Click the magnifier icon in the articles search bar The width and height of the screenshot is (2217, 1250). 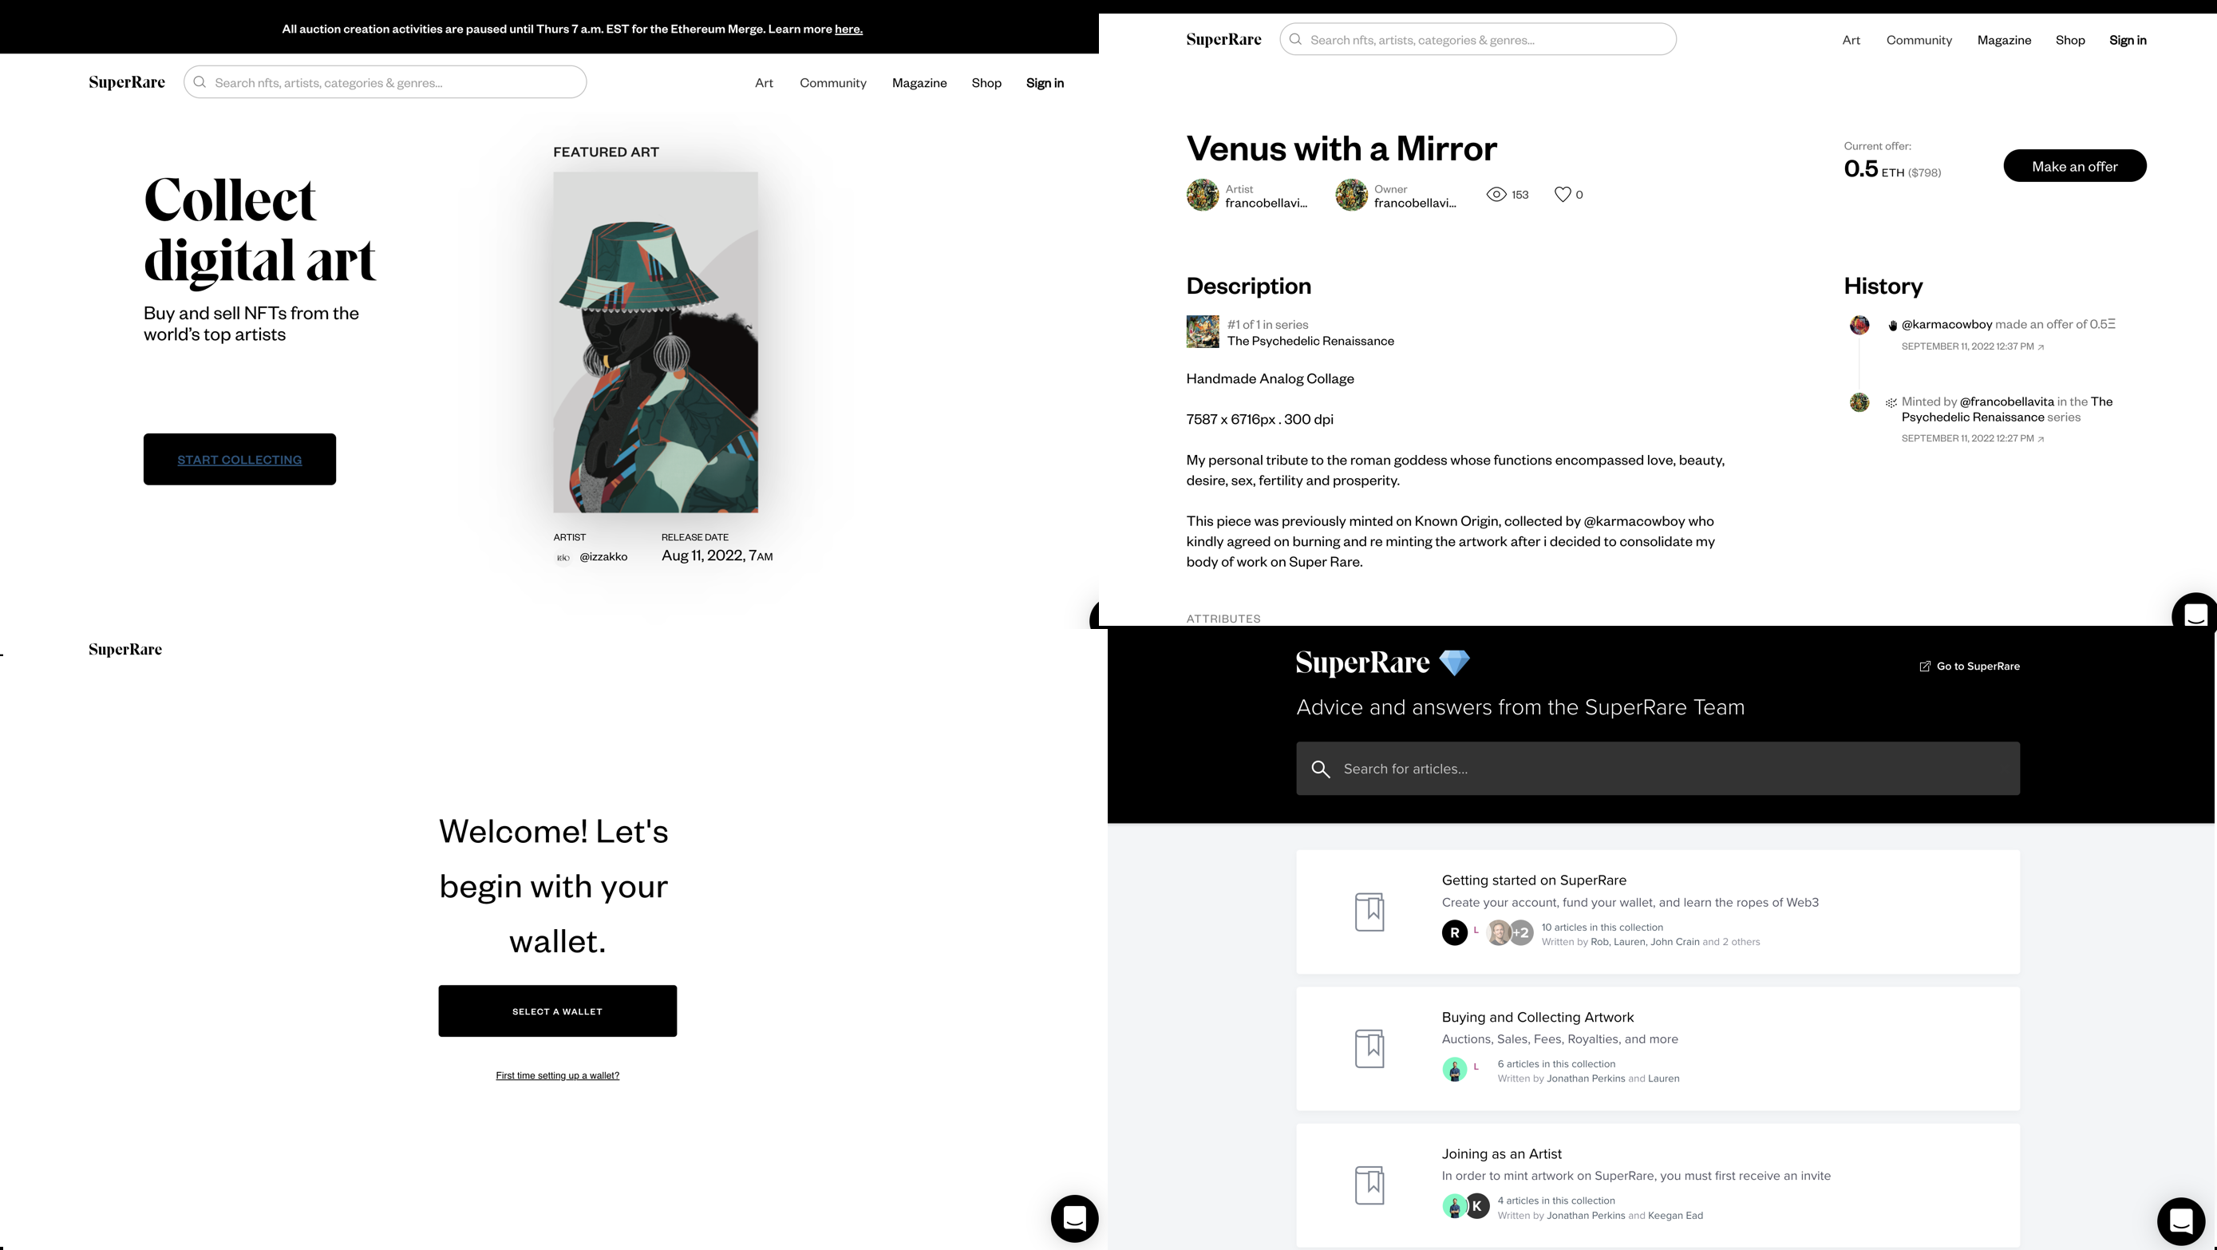(1320, 769)
